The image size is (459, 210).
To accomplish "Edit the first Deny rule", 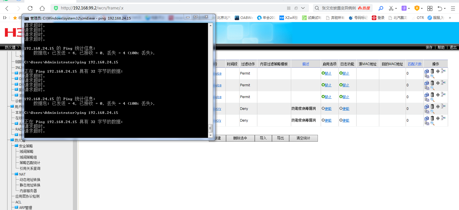I will click(427, 106).
